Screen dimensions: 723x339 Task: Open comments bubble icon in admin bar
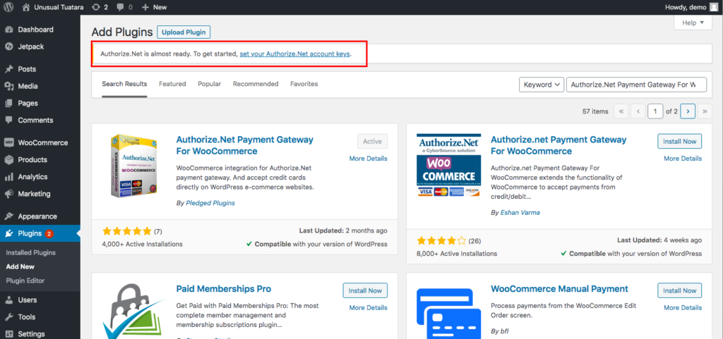(x=120, y=7)
